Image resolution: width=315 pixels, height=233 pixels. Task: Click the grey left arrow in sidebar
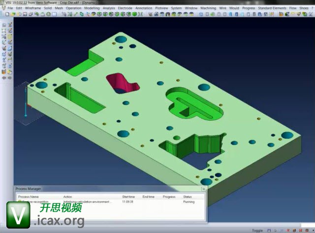[x=4, y=78]
